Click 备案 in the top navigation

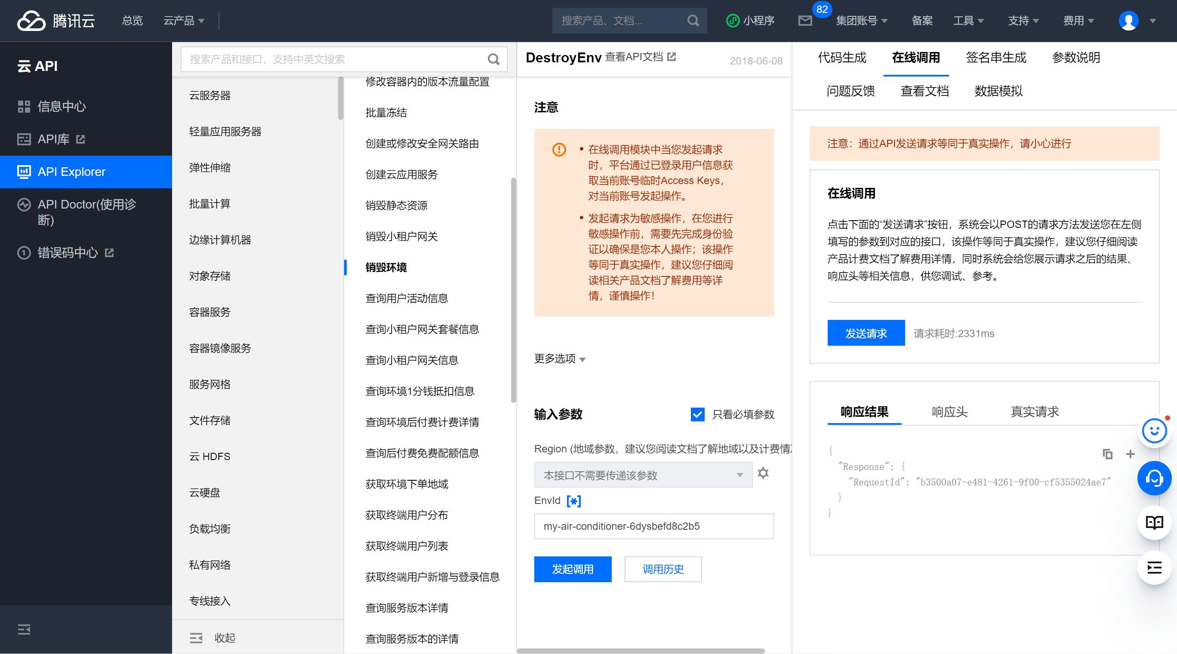point(921,21)
